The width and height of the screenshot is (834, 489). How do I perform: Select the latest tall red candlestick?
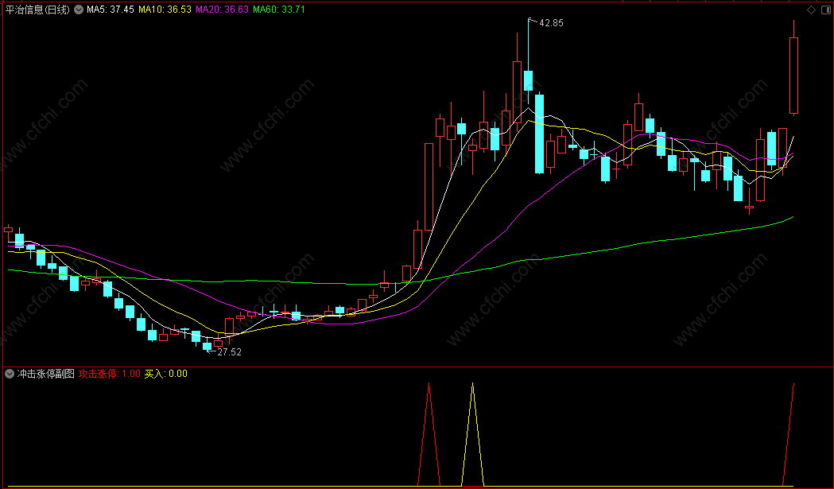(x=793, y=76)
